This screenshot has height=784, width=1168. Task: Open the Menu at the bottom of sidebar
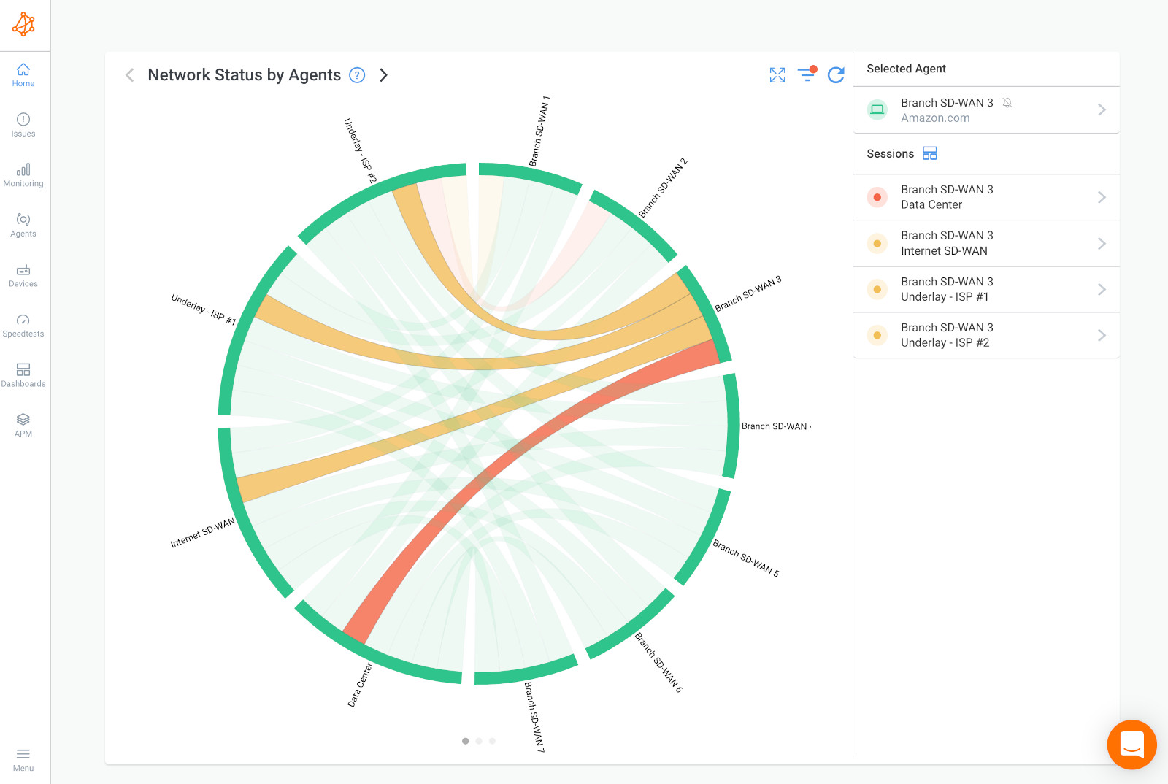(x=23, y=759)
